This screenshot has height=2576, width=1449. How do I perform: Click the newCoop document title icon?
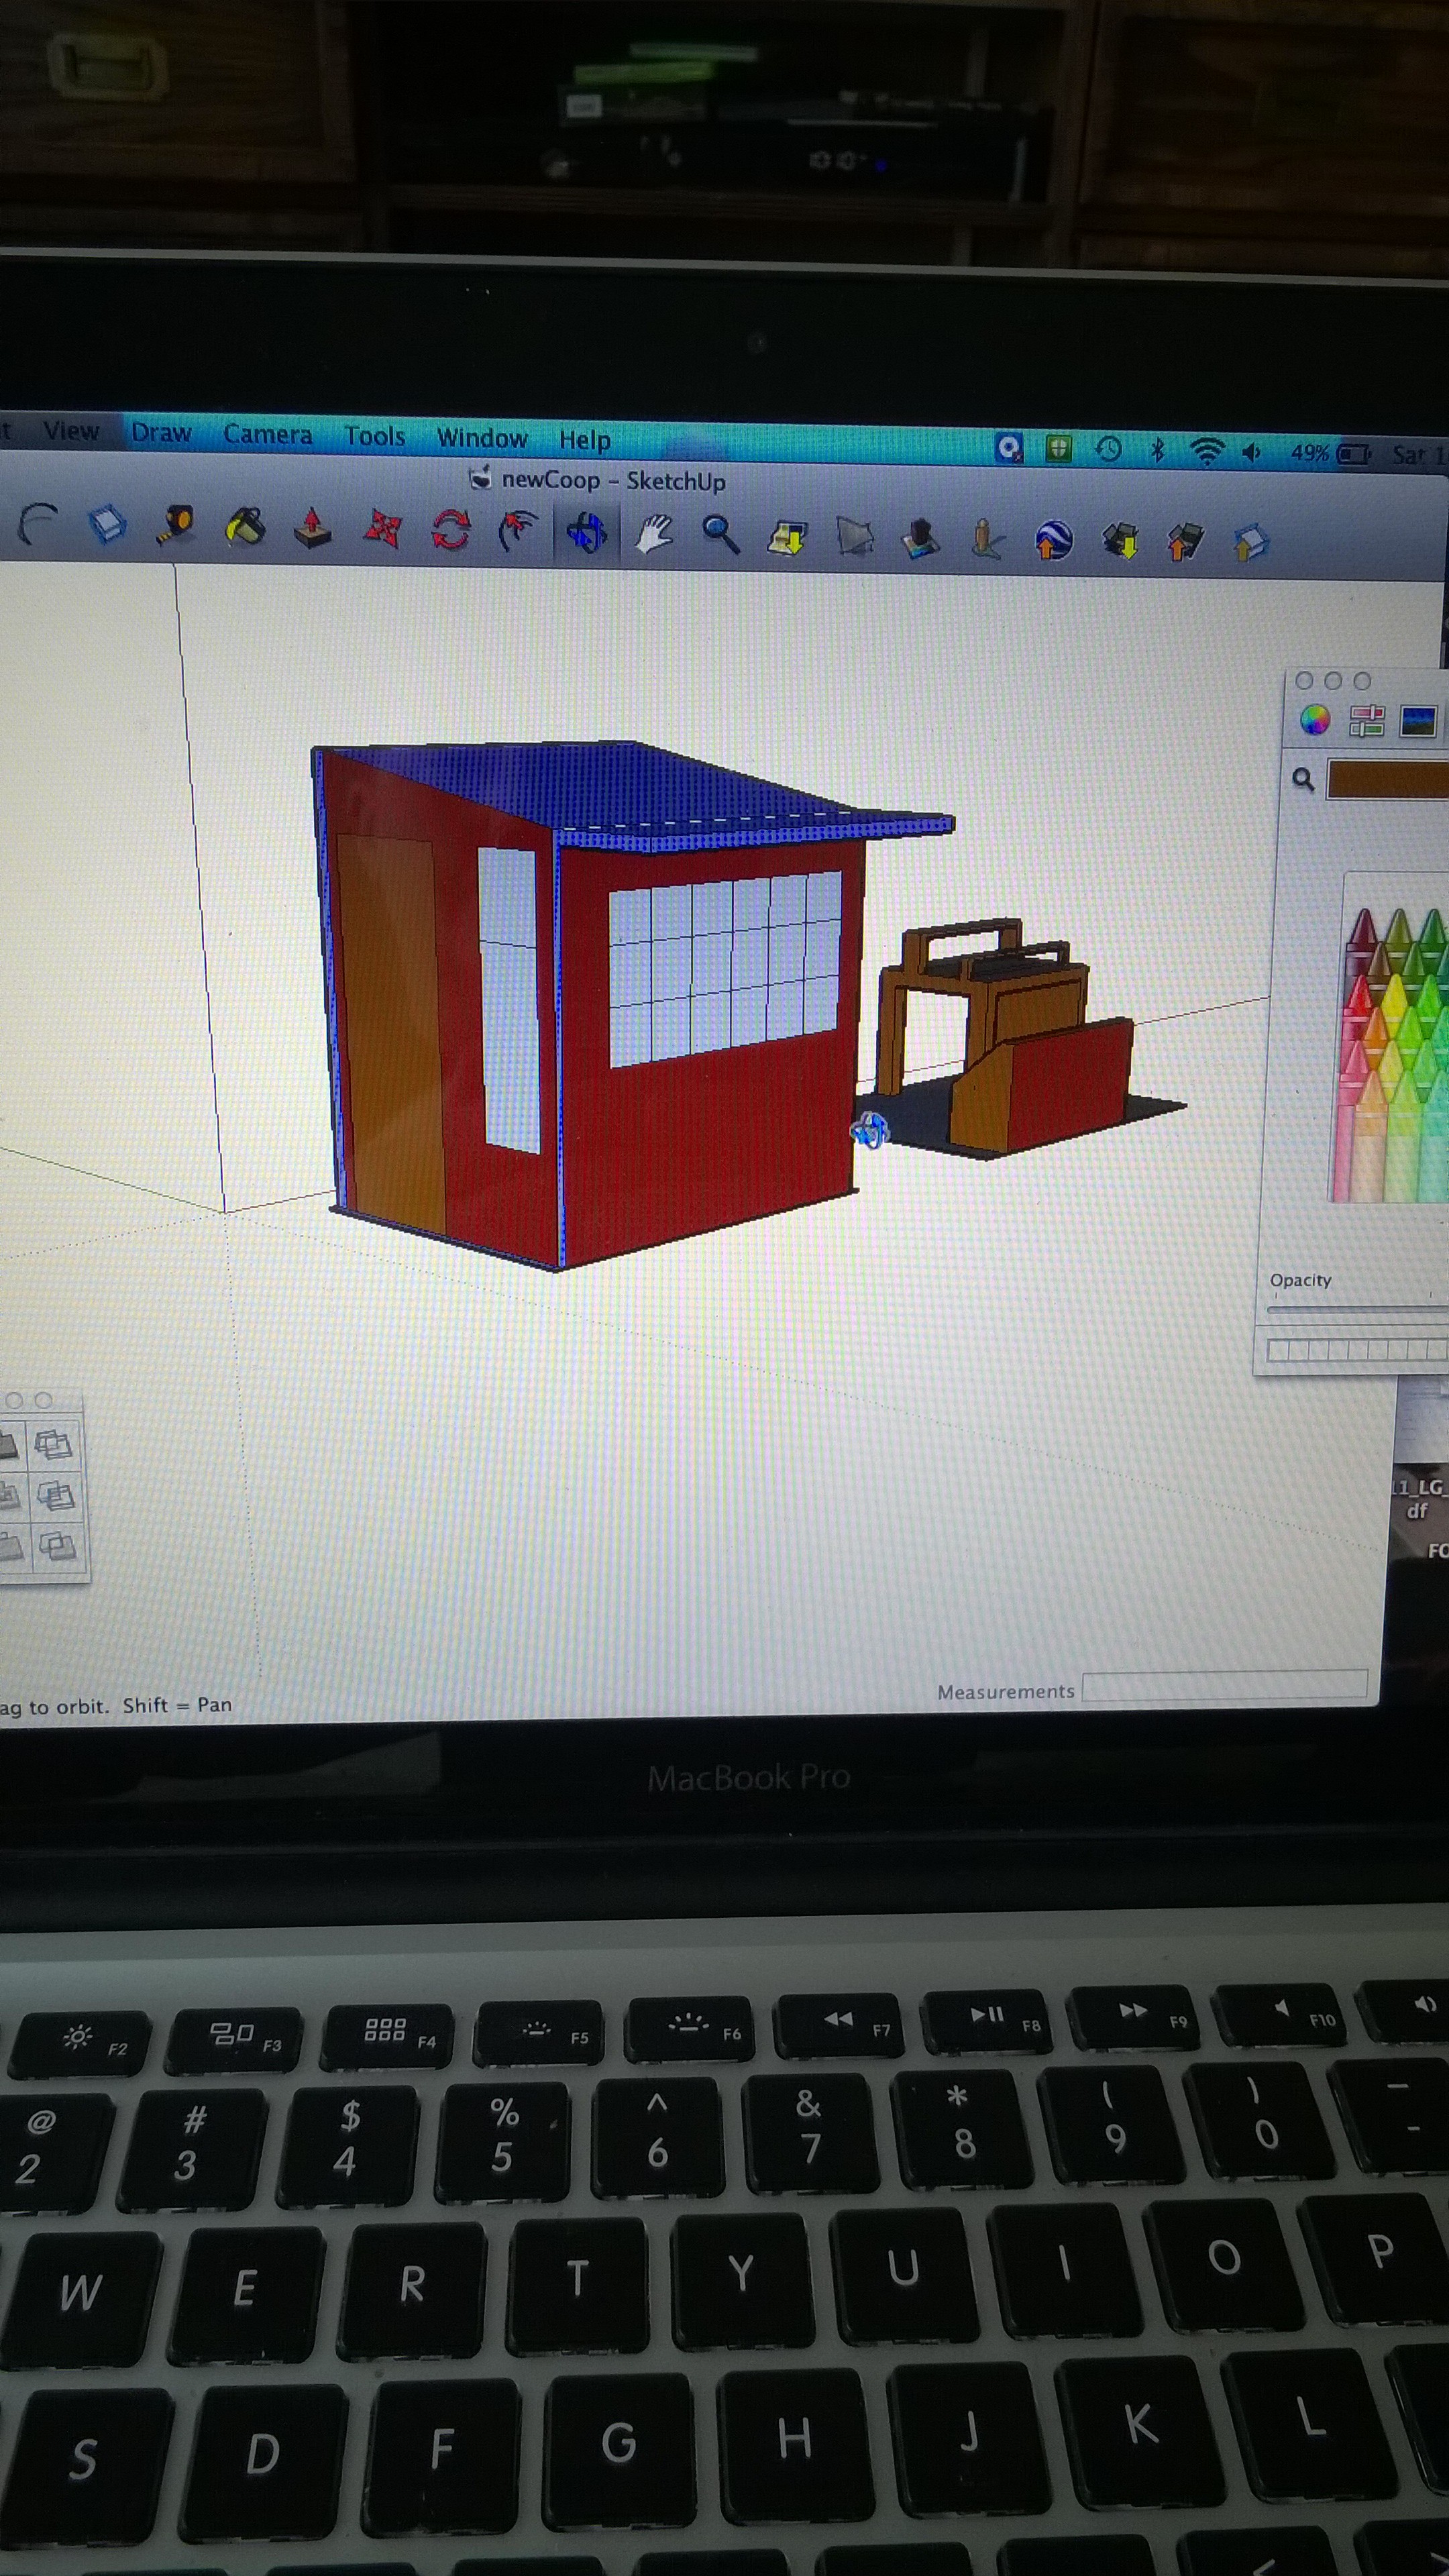coord(480,479)
